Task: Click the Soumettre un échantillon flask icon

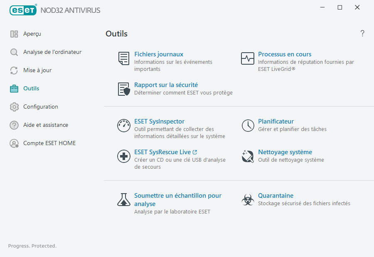Action: coord(123,200)
